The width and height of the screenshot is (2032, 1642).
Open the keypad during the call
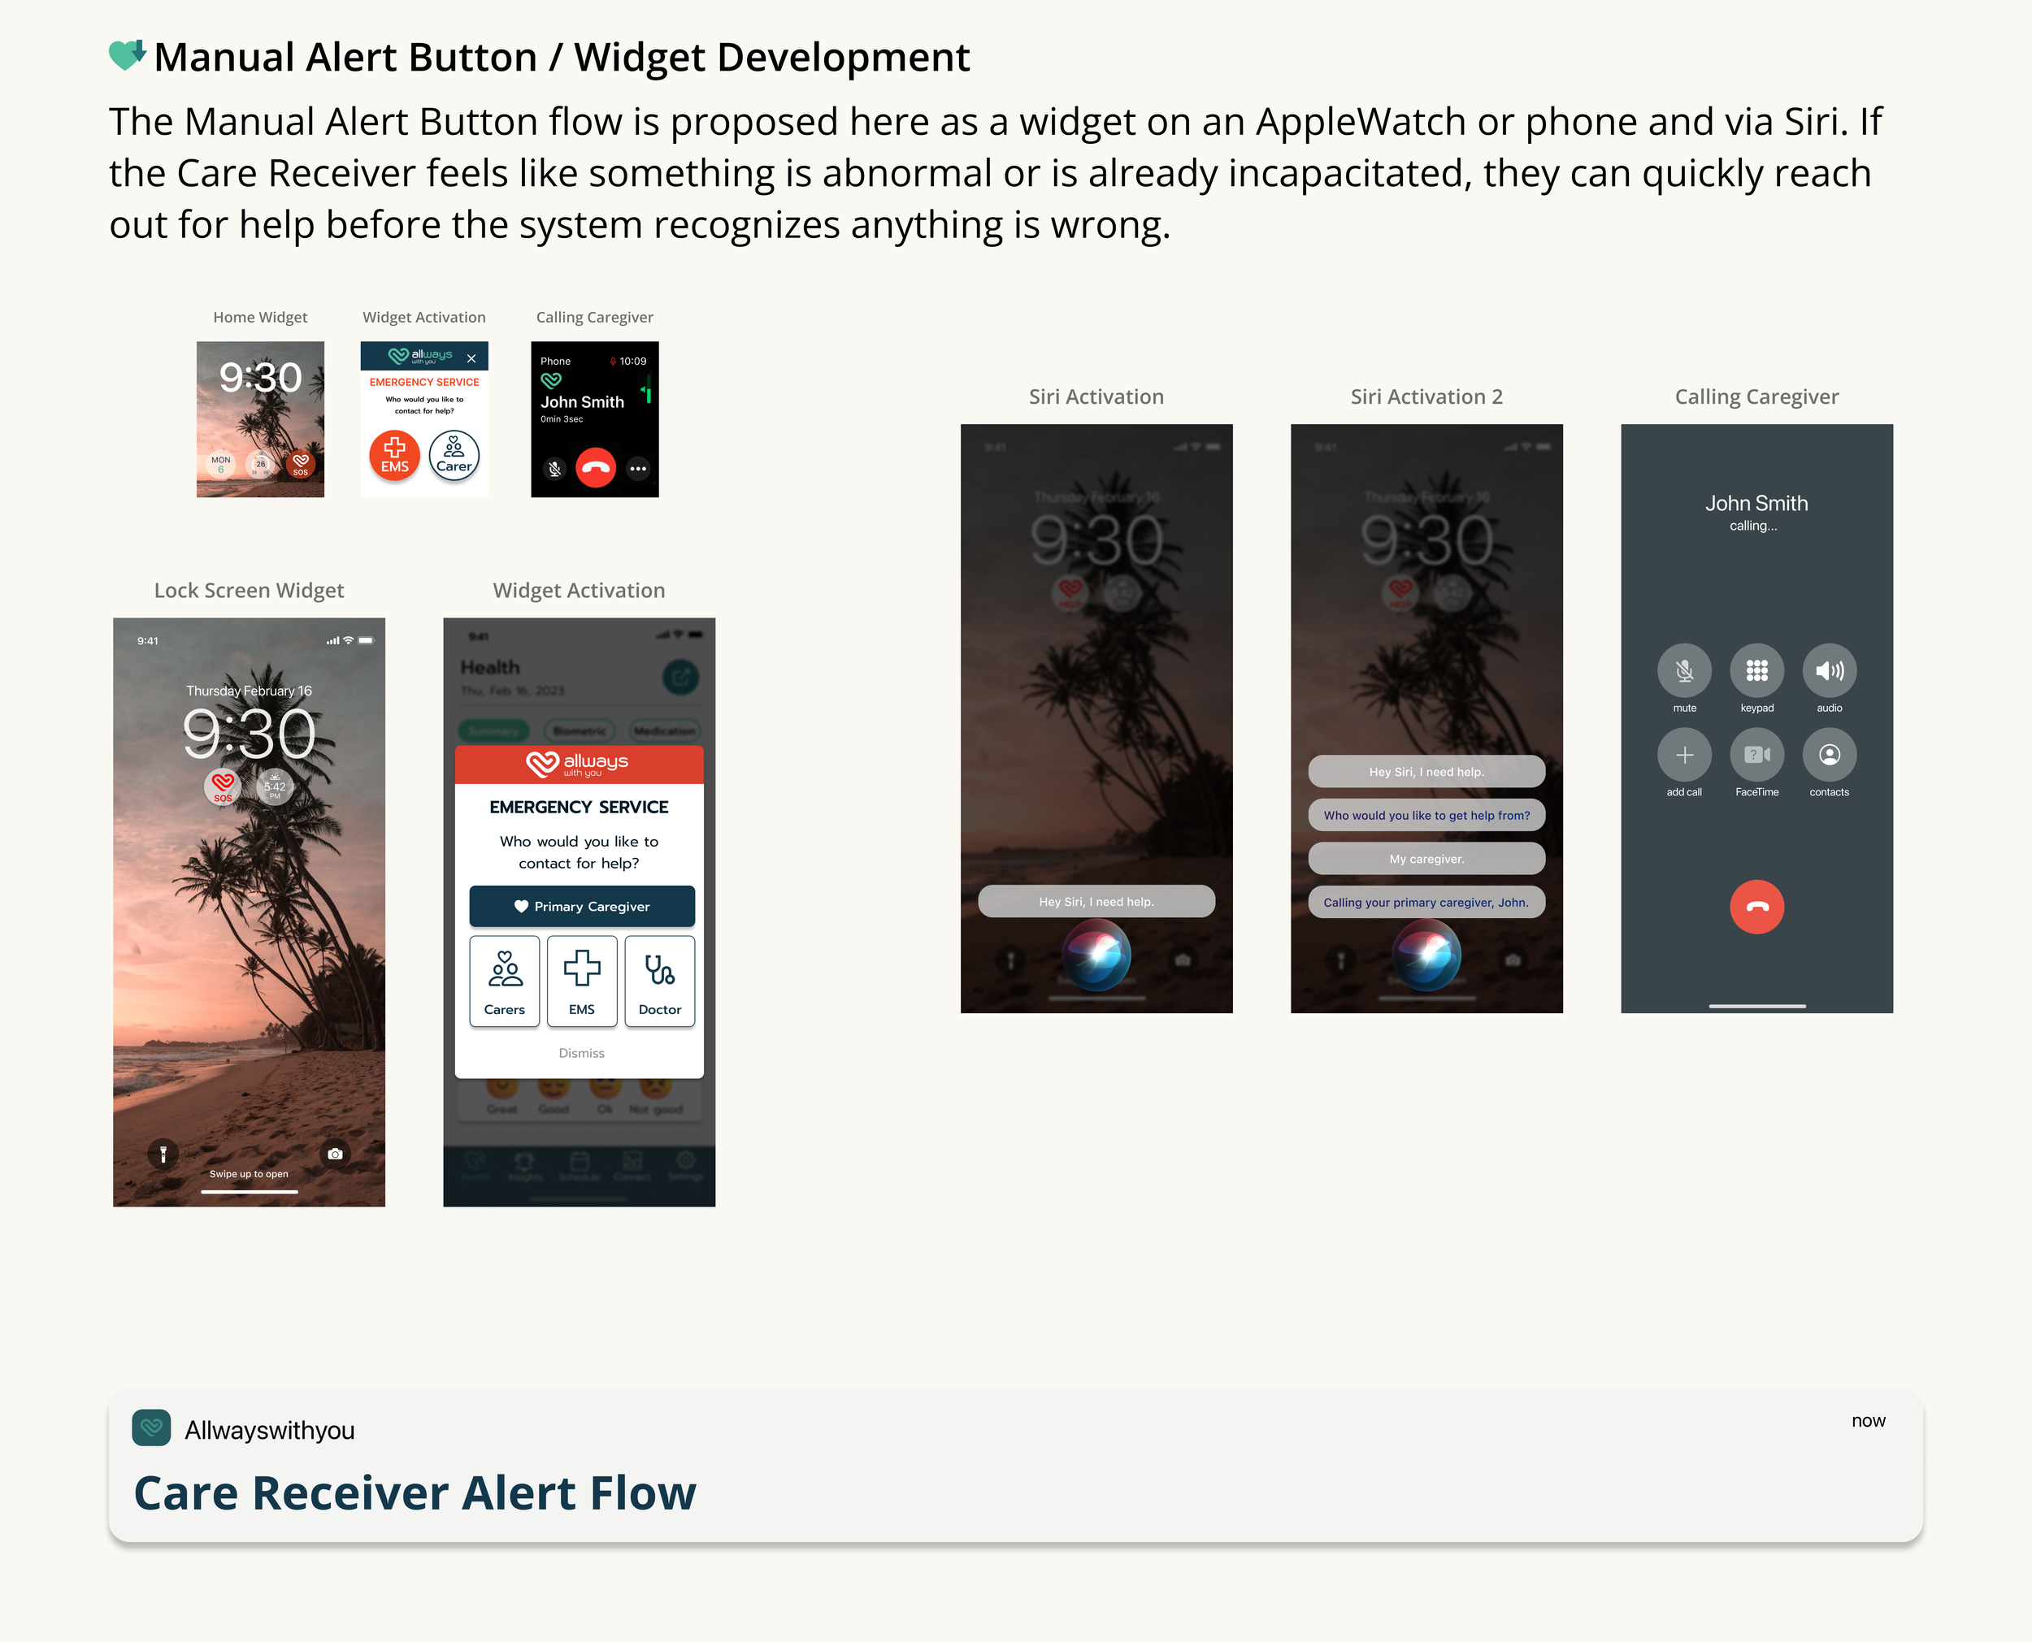(1756, 672)
